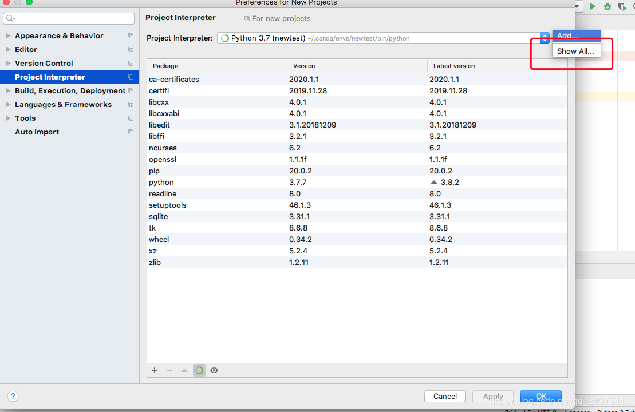Select the python package row
The width and height of the screenshot is (635, 412).
pyautogui.click(x=357, y=182)
